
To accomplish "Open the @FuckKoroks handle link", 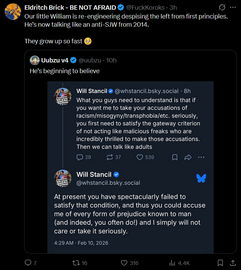I will click(x=146, y=8).
